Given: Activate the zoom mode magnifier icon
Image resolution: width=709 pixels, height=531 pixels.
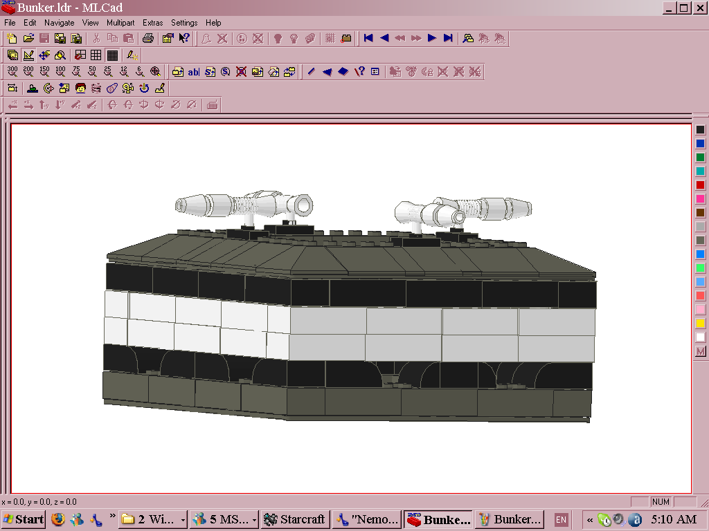Looking at the screenshot, I should pyautogui.click(x=60, y=55).
